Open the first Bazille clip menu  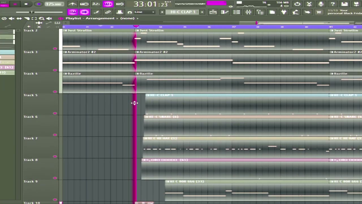tap(65, 74)
